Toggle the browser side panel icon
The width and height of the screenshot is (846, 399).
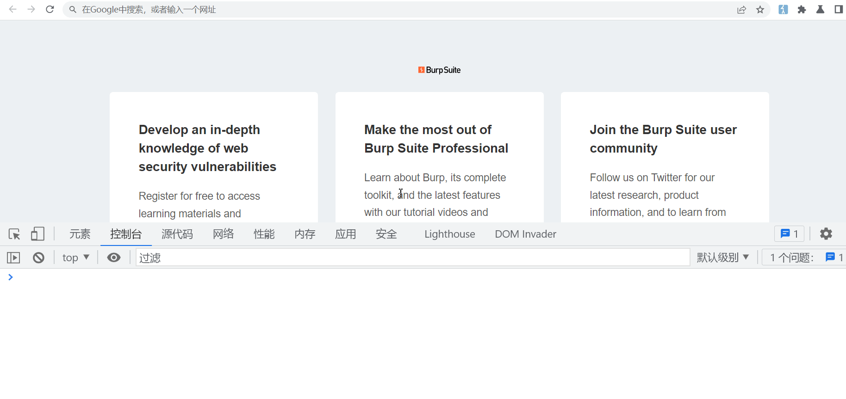tap(838, 10)
